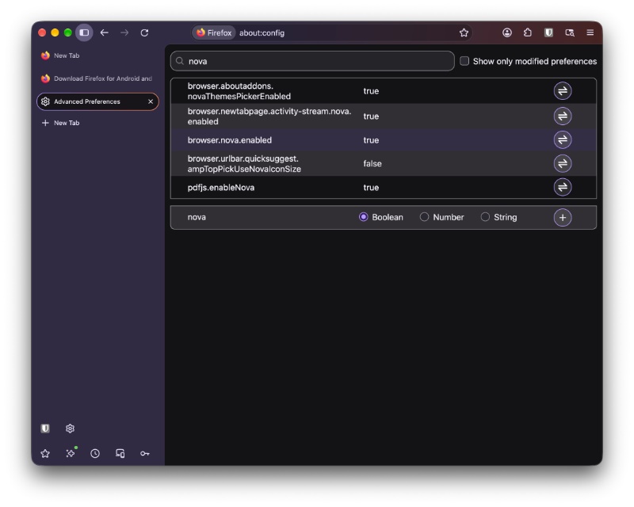The height and width of the screenshot is (507, 634).
Task: Click the Firefox identity chip in the address bar
Action: point(214,32)
